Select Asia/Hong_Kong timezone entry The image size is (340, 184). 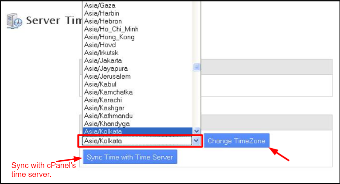pos(137,37)
